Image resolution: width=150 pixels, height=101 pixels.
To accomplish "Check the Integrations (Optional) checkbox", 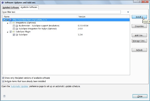I will [x=11, y=23].
